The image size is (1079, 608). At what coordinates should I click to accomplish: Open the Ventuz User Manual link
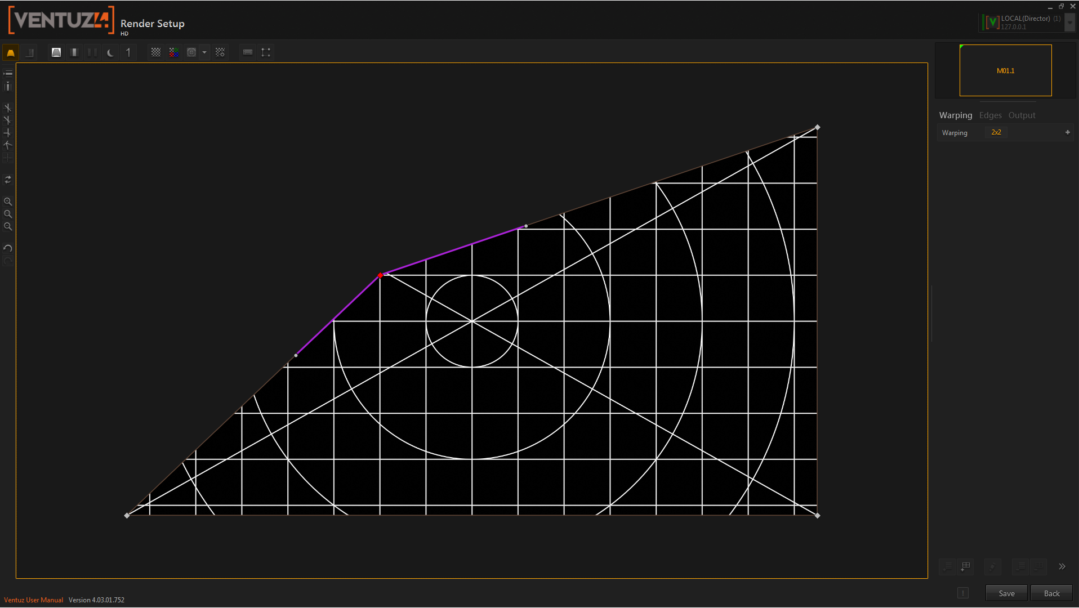pos(33,600)
